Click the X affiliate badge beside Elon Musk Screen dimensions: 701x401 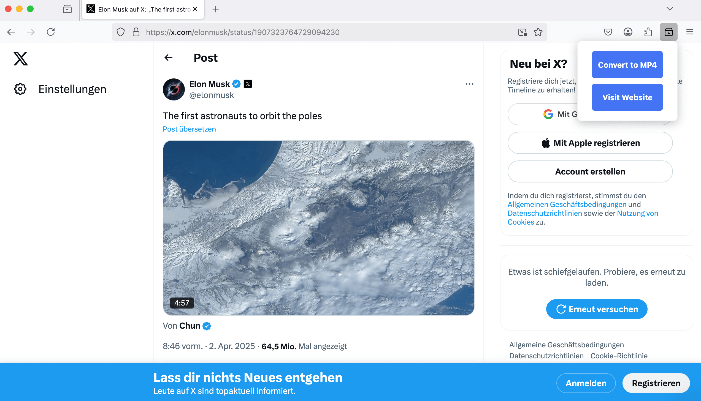click(248, 84)
